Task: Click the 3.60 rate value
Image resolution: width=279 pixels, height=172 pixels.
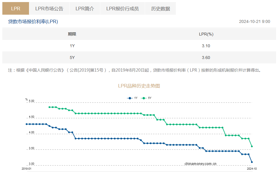Action: click(x=206, y=58)
